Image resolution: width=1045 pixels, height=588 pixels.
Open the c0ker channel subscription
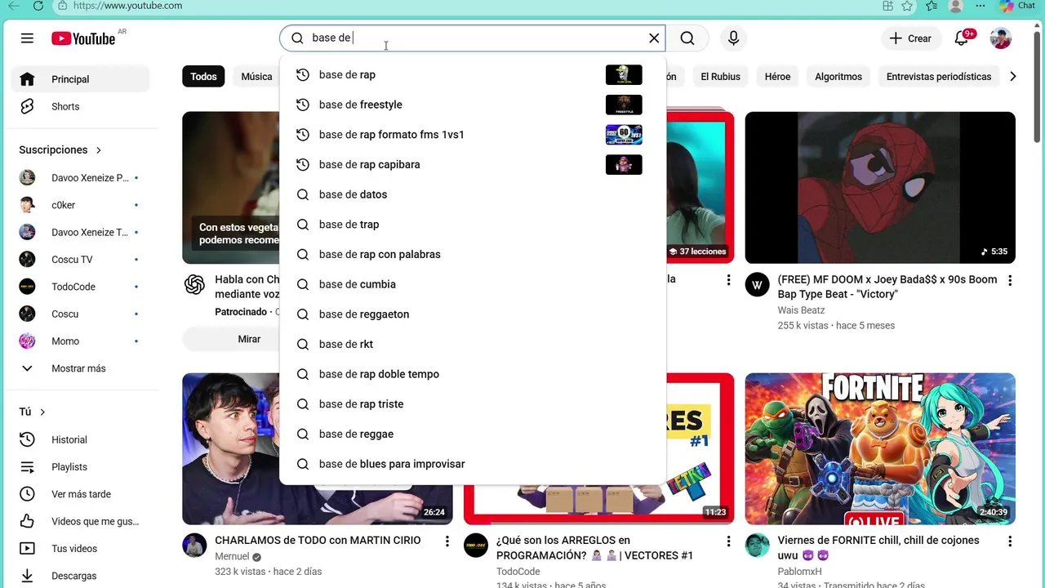pyautogui.click(x=80, y=205)
